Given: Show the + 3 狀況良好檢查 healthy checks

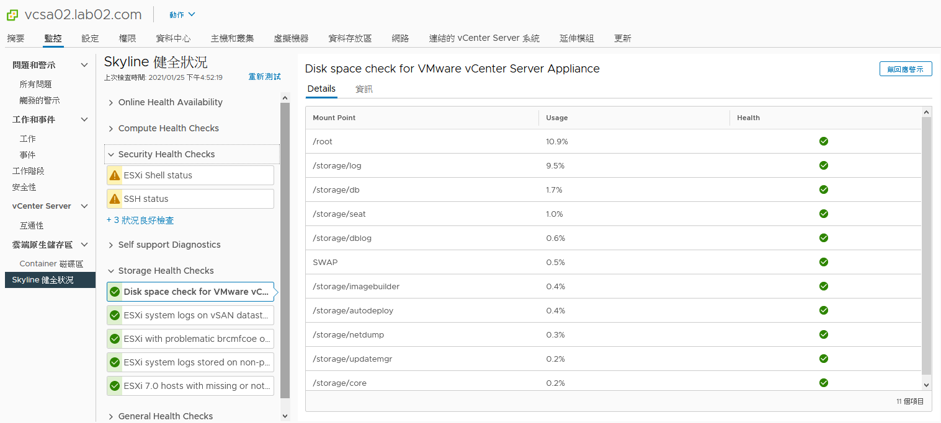Looking at the screenshot, I should pyautogui.click(x=140, y=220).
